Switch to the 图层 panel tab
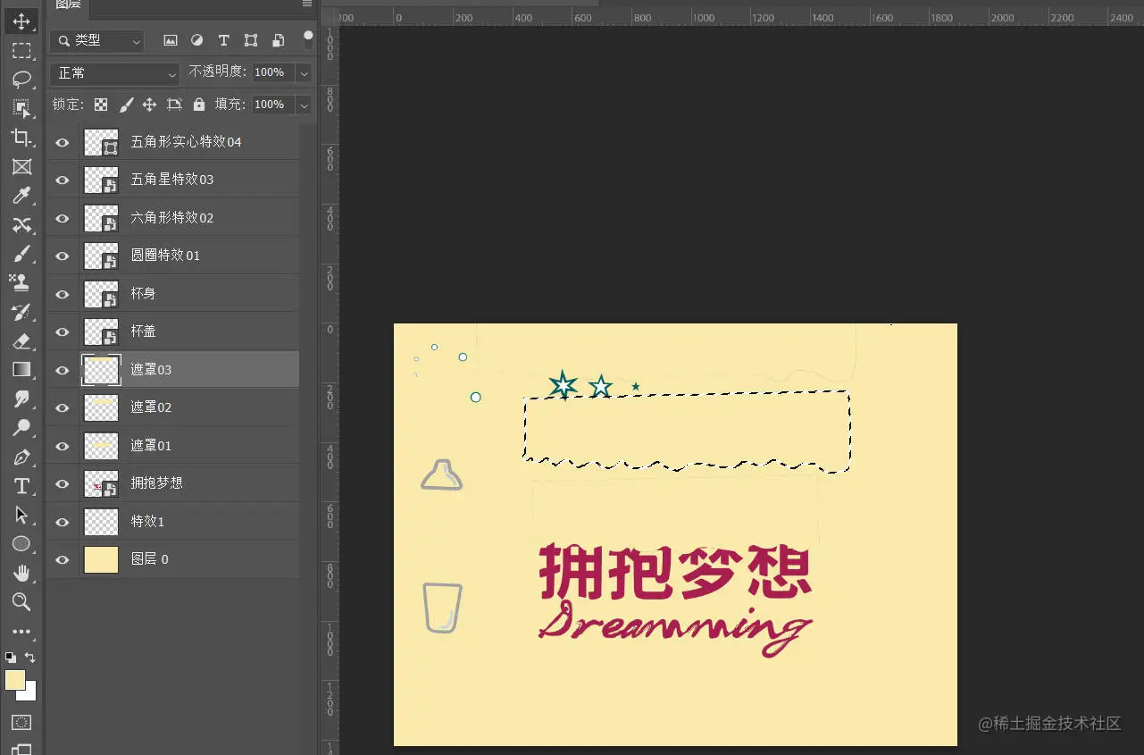This screenshot has height=755, width=1144. coord(68,6)
